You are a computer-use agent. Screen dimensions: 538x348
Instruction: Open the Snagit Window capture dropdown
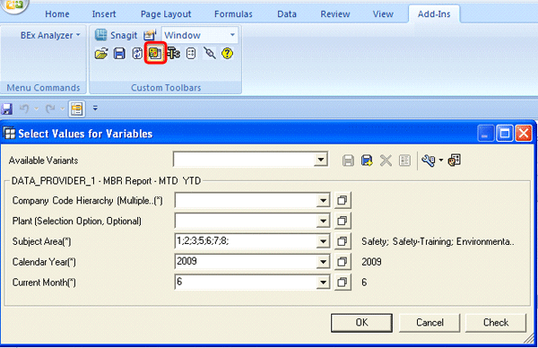tap(232, 35)
